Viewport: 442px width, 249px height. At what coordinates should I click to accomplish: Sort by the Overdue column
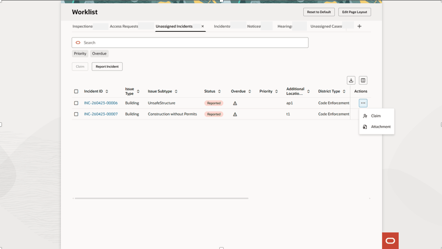click(250, 92)
